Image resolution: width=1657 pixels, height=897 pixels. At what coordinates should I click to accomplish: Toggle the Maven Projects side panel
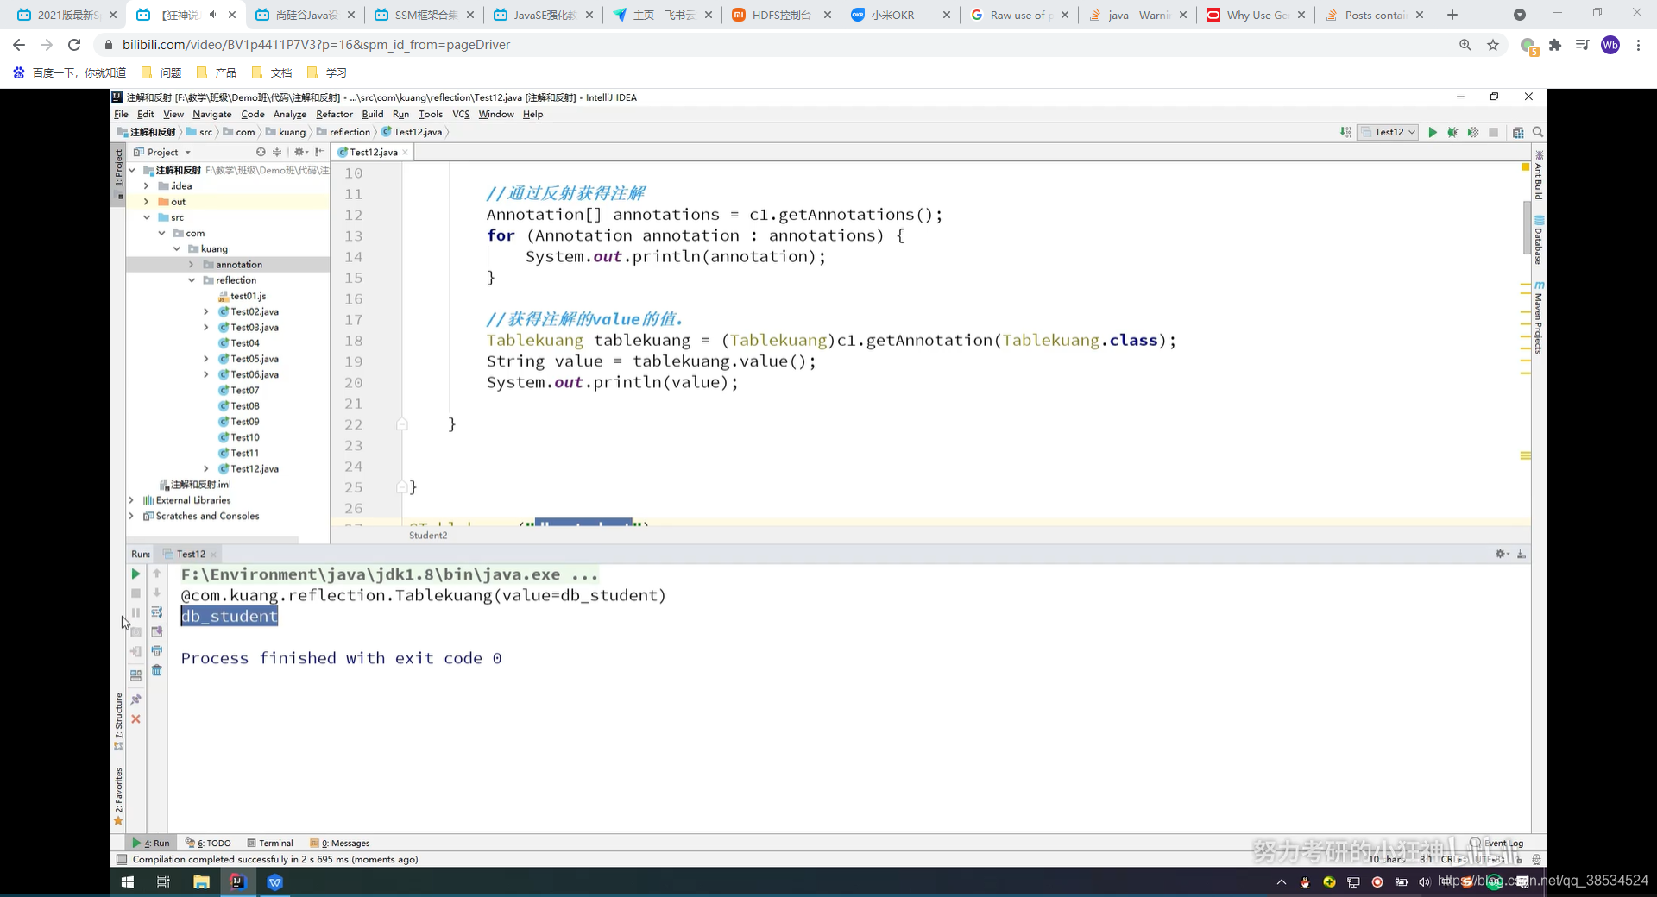coord(1539,317)
